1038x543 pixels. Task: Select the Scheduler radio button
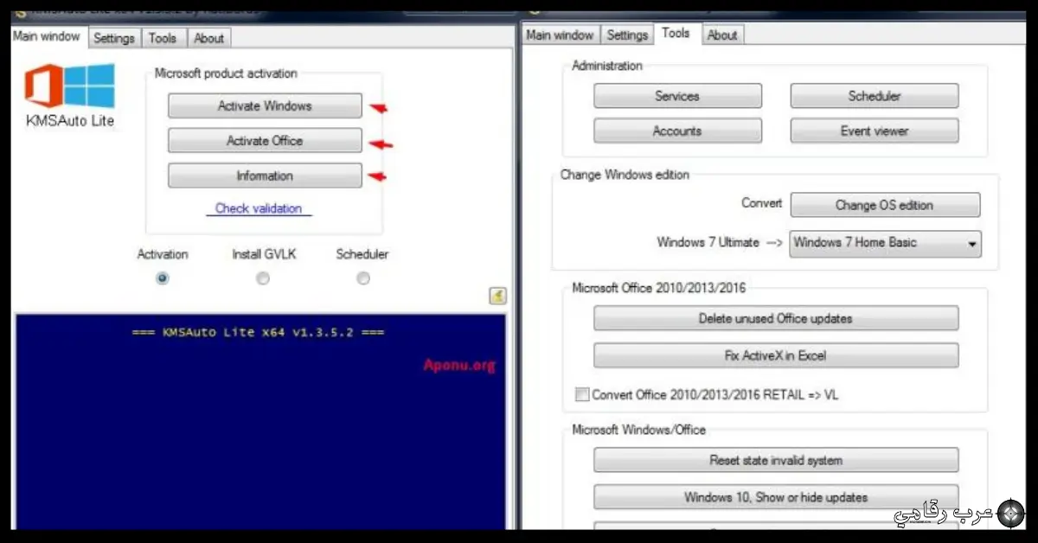pos(362,278)
